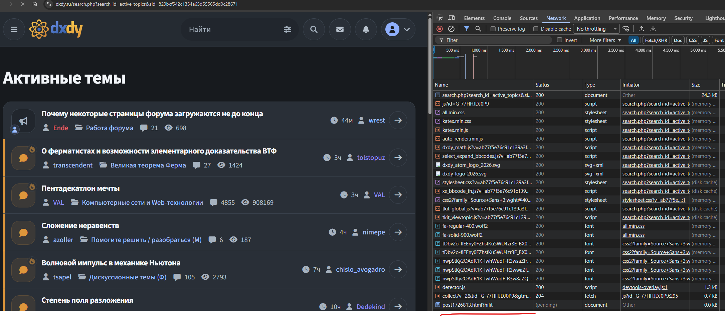Jump to last post of first announcement topic

pos(398,120)
